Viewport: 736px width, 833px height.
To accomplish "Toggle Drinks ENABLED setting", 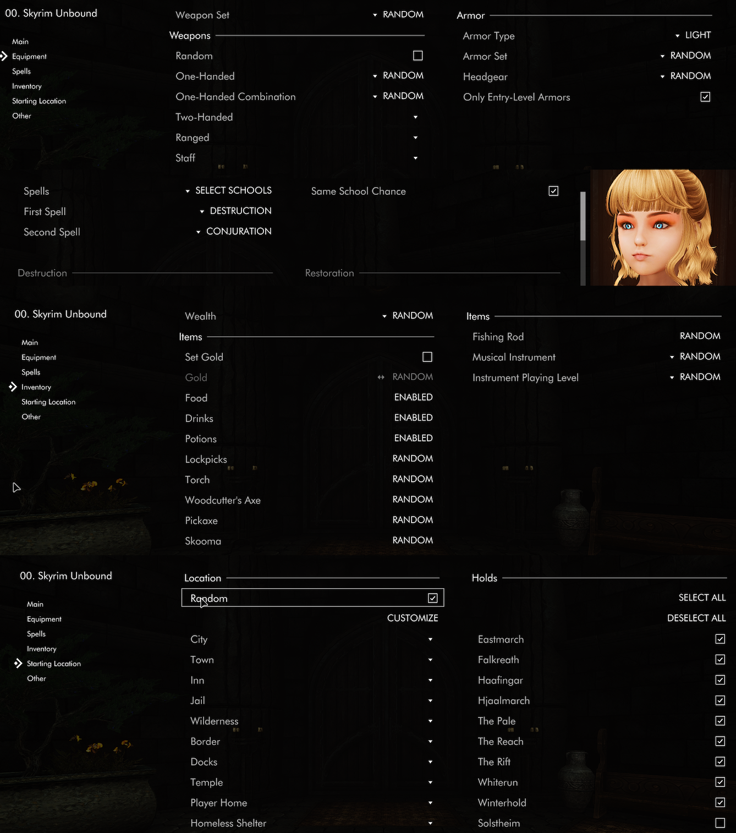I will (414, 418).
